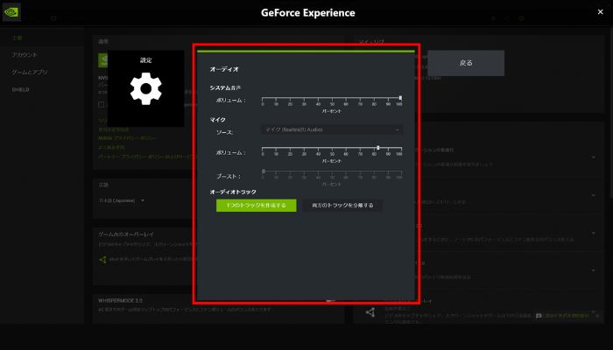
Task: Open the 言語 Japanese language dropdown
Action: (x=118, y=200)
